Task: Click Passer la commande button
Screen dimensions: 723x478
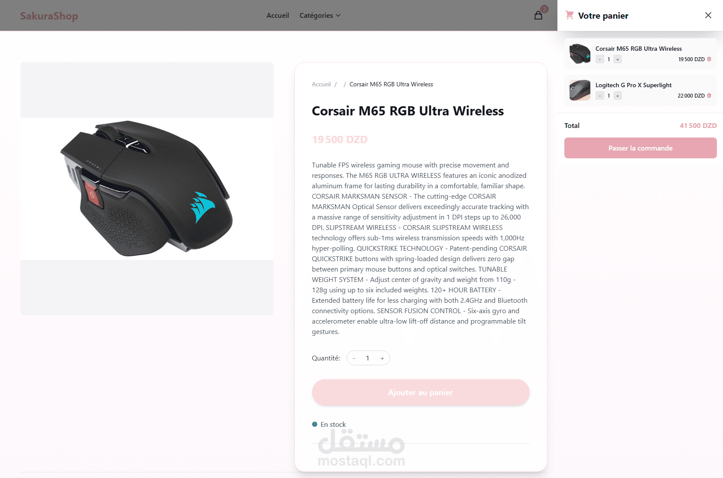Action: [x=640, y=148]
